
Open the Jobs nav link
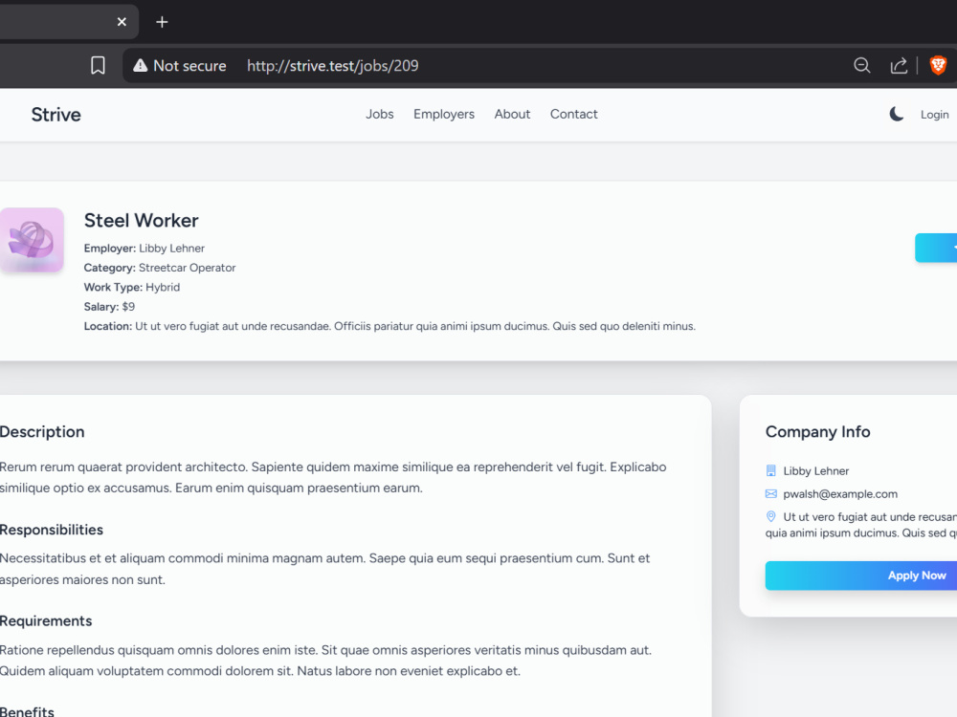(x=380, y=114)
